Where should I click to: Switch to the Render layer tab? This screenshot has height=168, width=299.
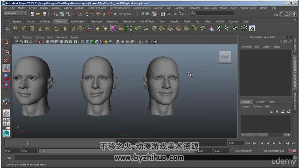coord(260,102)
